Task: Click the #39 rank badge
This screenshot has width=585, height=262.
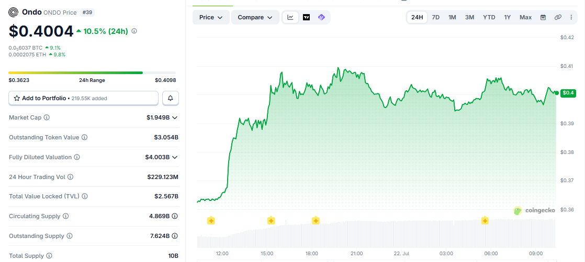Action: [88, 13]
